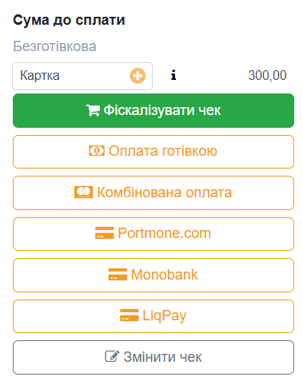Open Комбінована оплата combined payment
This screenshot has width=303, height=381.
pyautogui.click(x=153, y=192)
